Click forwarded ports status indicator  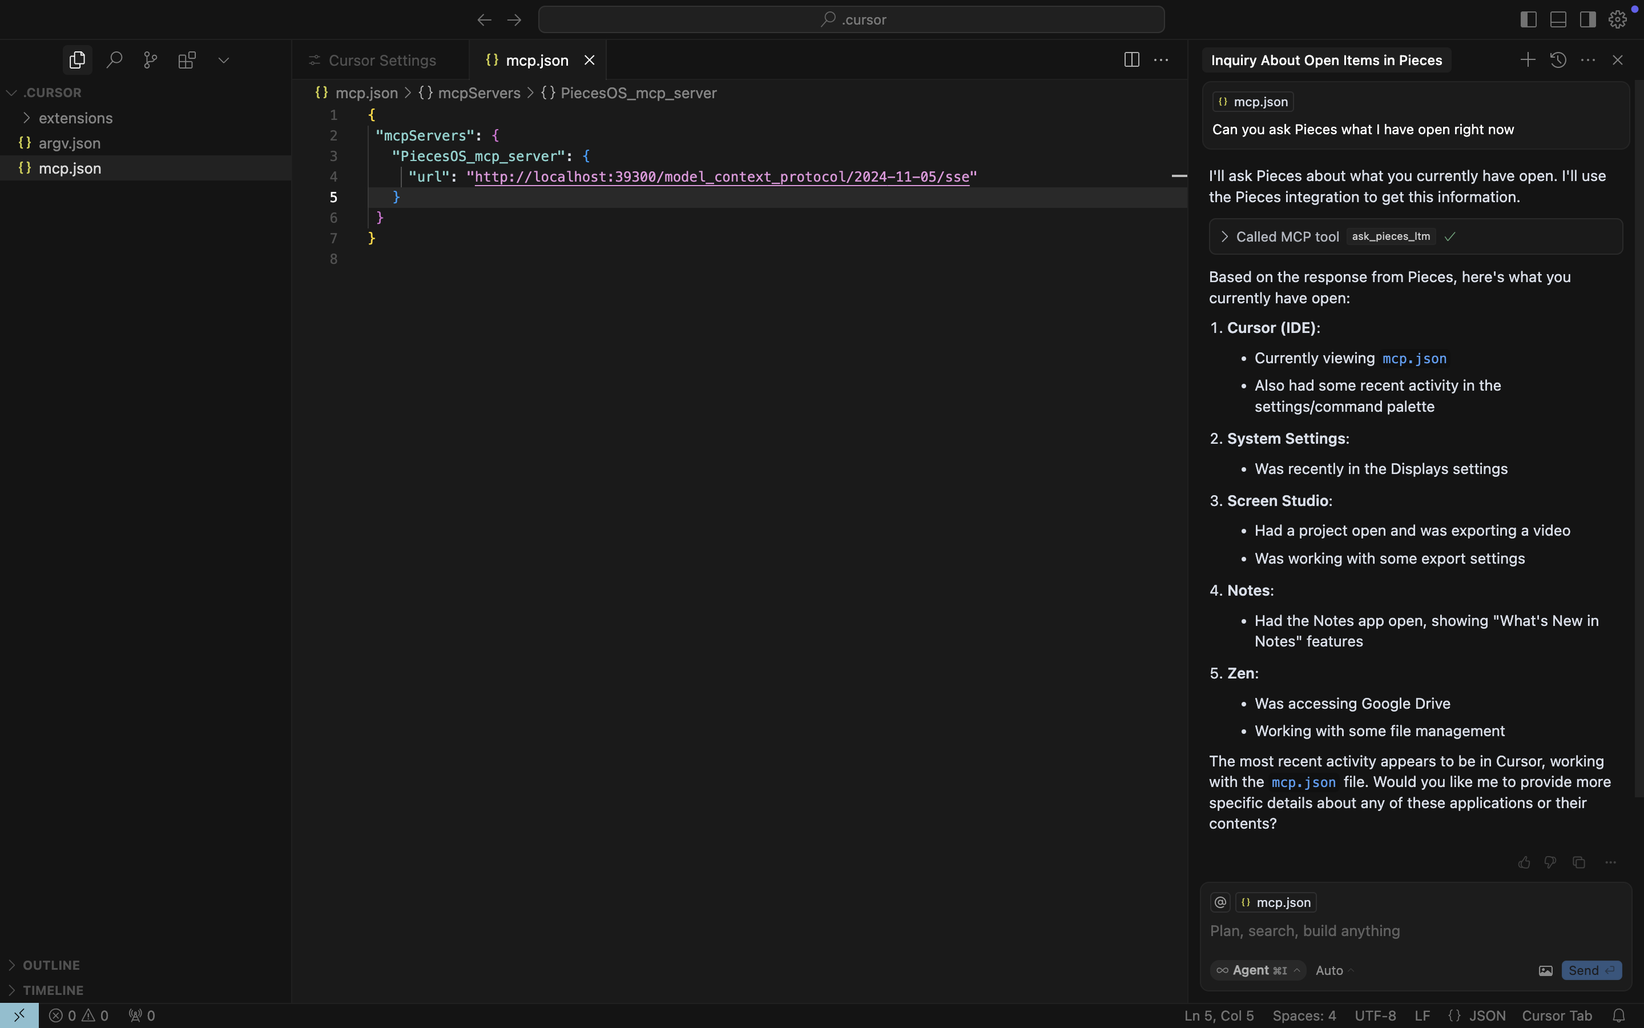142,1015
